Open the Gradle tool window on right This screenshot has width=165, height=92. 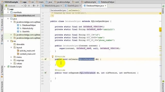pos(163,9)
